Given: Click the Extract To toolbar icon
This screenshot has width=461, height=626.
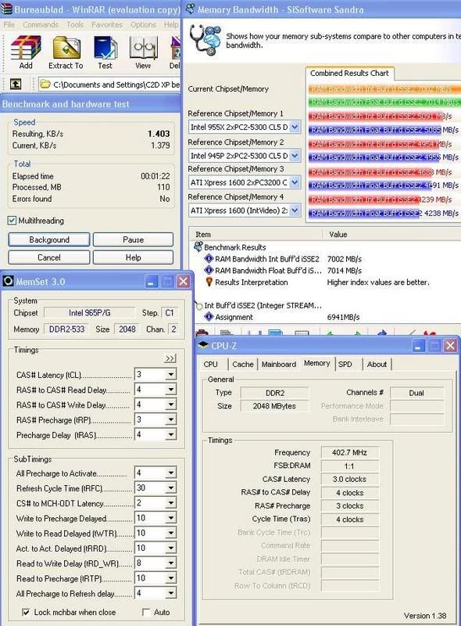Looking at the screenshot, I should [x=66, y=48].
